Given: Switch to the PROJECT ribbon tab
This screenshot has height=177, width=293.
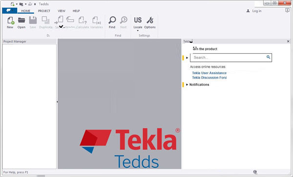Looking at the screenshot, I should click(44, 11).
